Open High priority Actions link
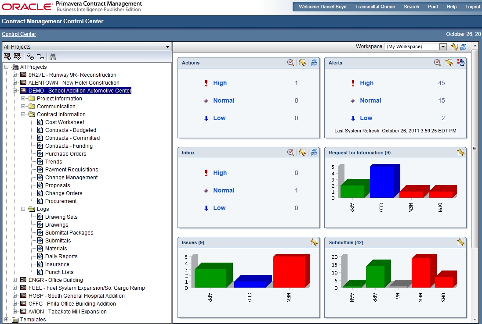Image resolution: width=482 pixels, height=324 pixels. pos(220,83)
